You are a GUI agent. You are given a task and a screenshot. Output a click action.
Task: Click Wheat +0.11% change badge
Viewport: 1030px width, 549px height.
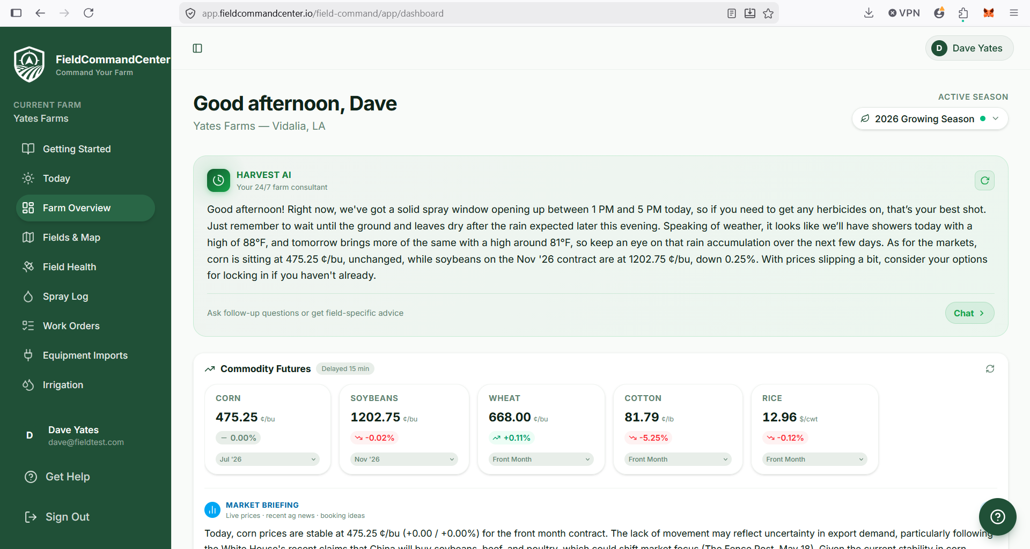512,438
